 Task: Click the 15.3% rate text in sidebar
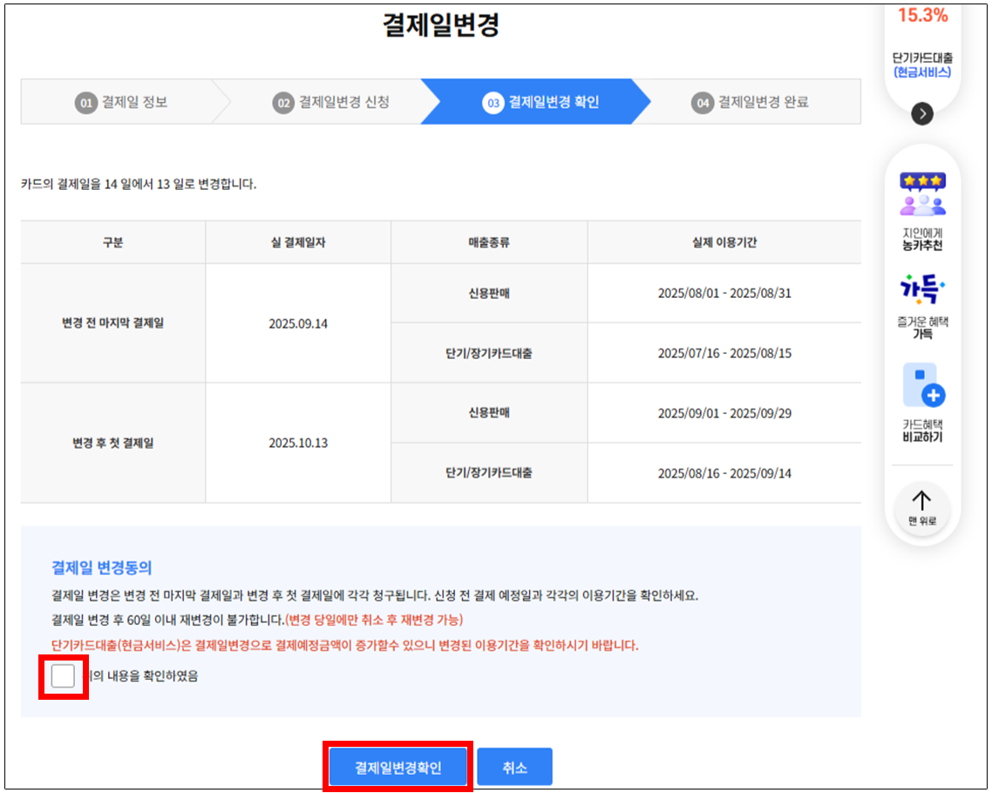pyautogui.click(x=922, y=15)
